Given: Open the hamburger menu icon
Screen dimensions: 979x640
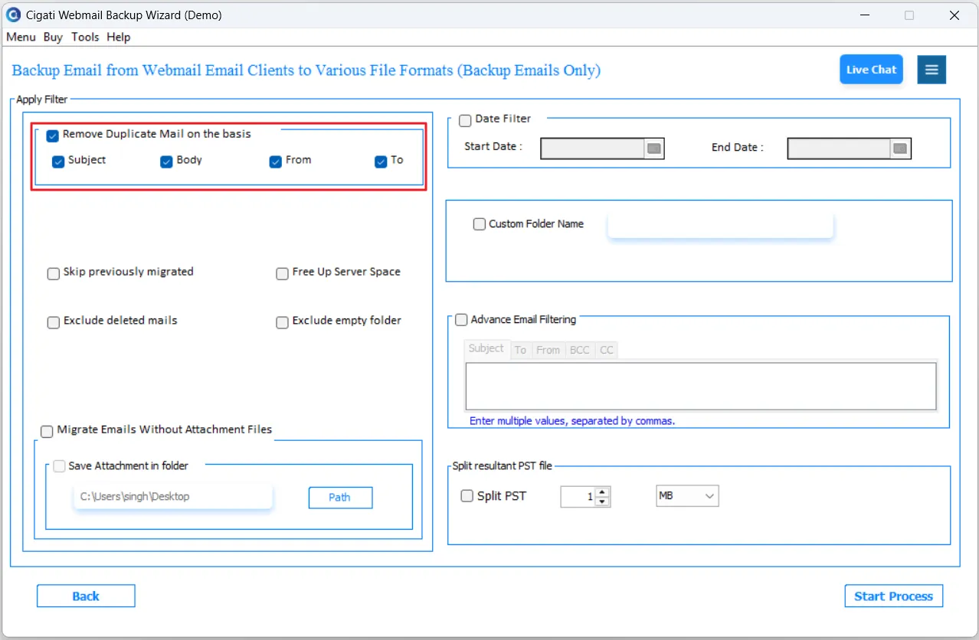Looking at the screenshot, I should click(932, 70).
